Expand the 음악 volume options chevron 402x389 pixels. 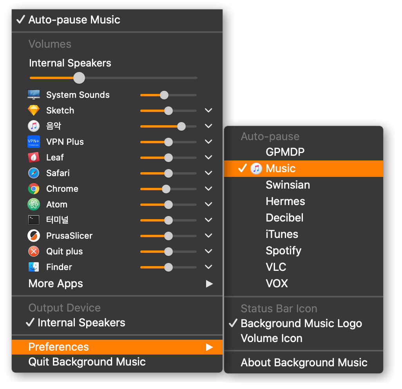208,126
